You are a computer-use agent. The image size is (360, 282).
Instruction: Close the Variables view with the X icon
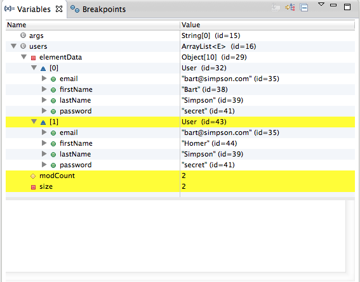pos(59,9)
